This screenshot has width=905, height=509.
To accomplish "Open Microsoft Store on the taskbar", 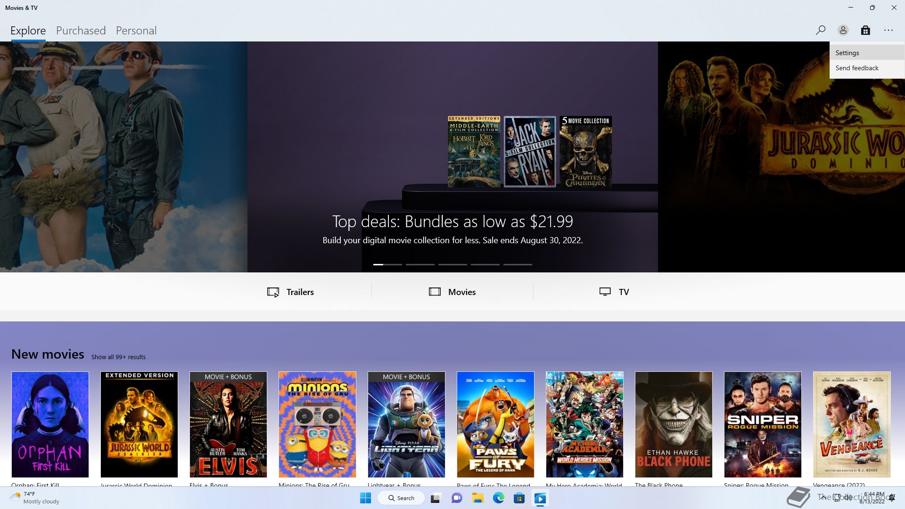I will pyautogui.click(x=519, y=498).
